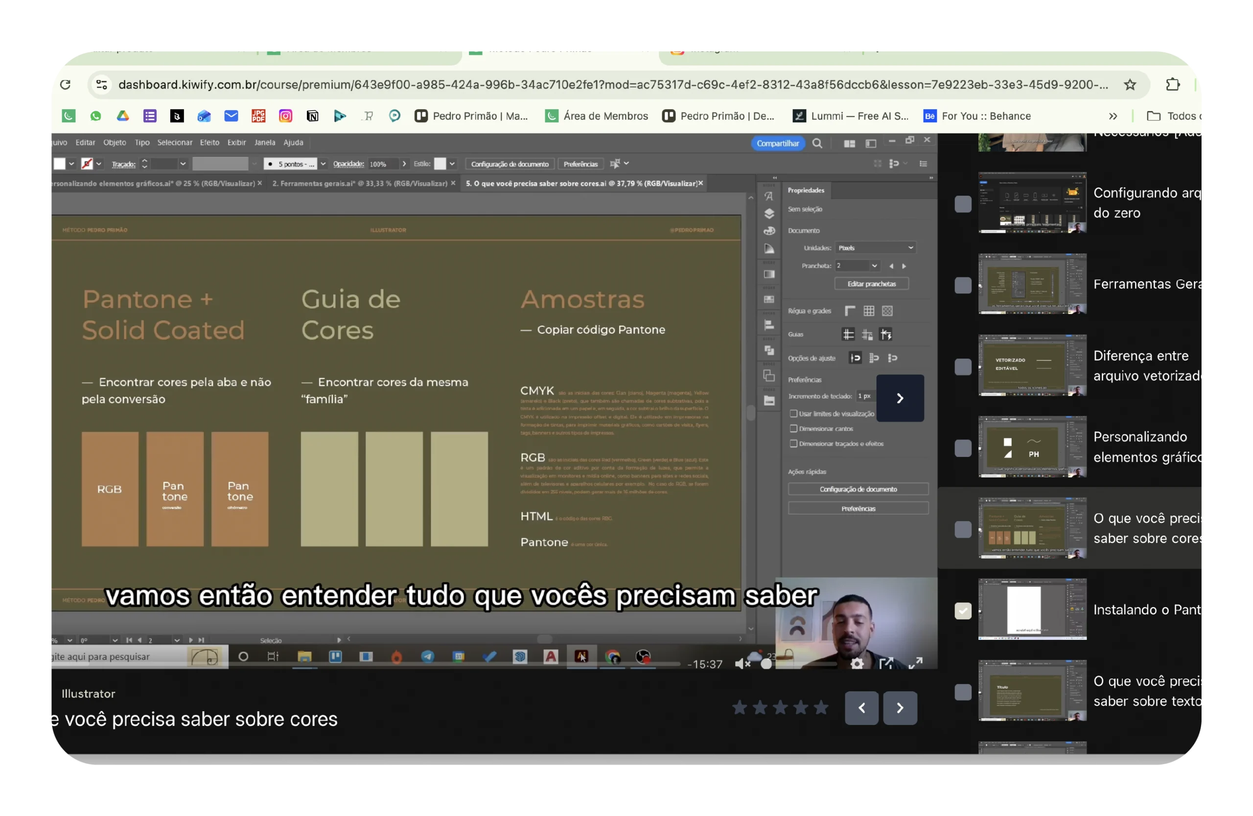Click the OBS icon in Windows taskbar
Screen dimensions: 1253x816
[643, 657]
